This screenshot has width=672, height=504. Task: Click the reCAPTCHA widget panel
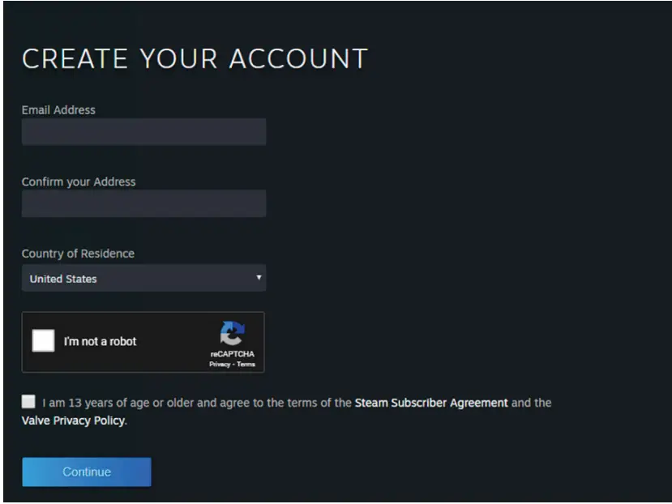[x=143, y=341]
